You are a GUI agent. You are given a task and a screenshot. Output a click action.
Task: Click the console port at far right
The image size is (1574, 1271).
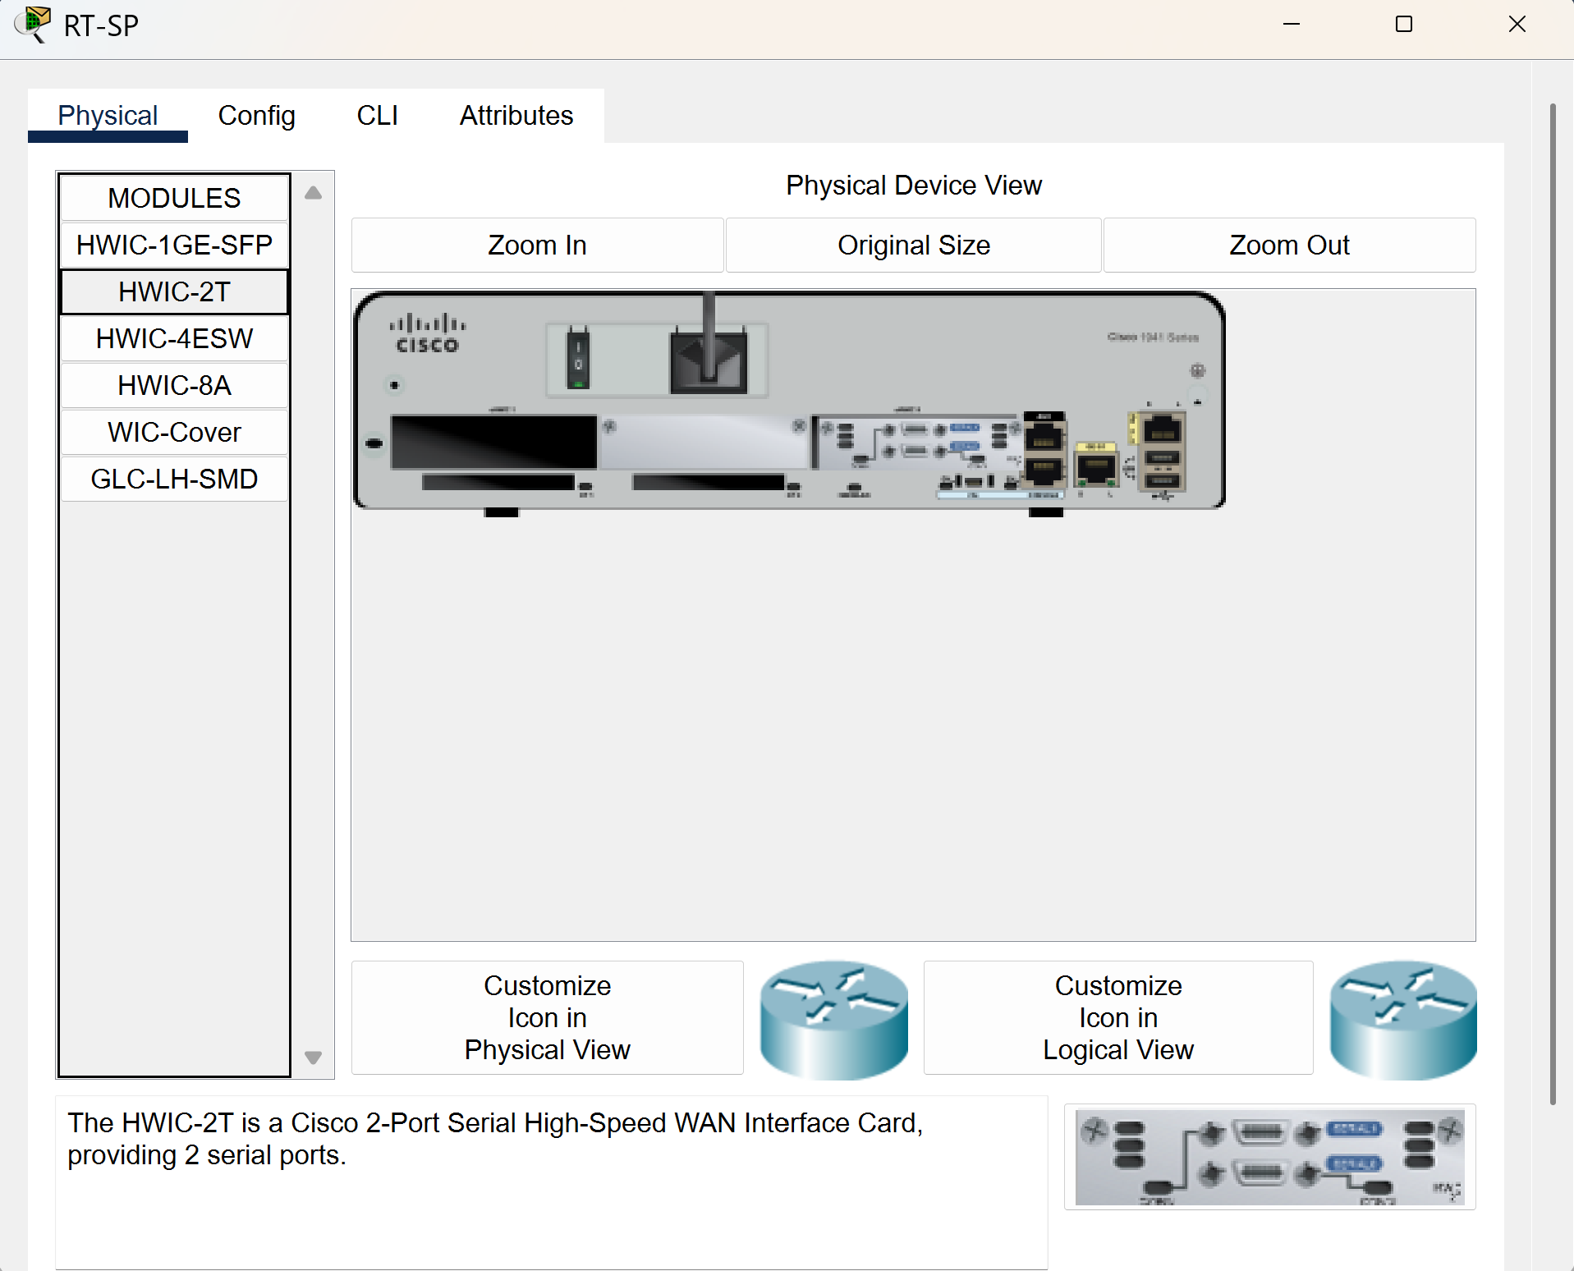coord(1163,429)
